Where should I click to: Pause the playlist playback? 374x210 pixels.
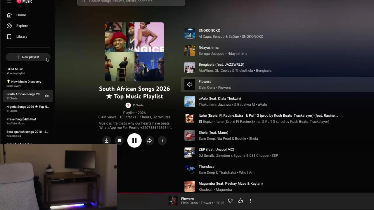pos(134,141)
